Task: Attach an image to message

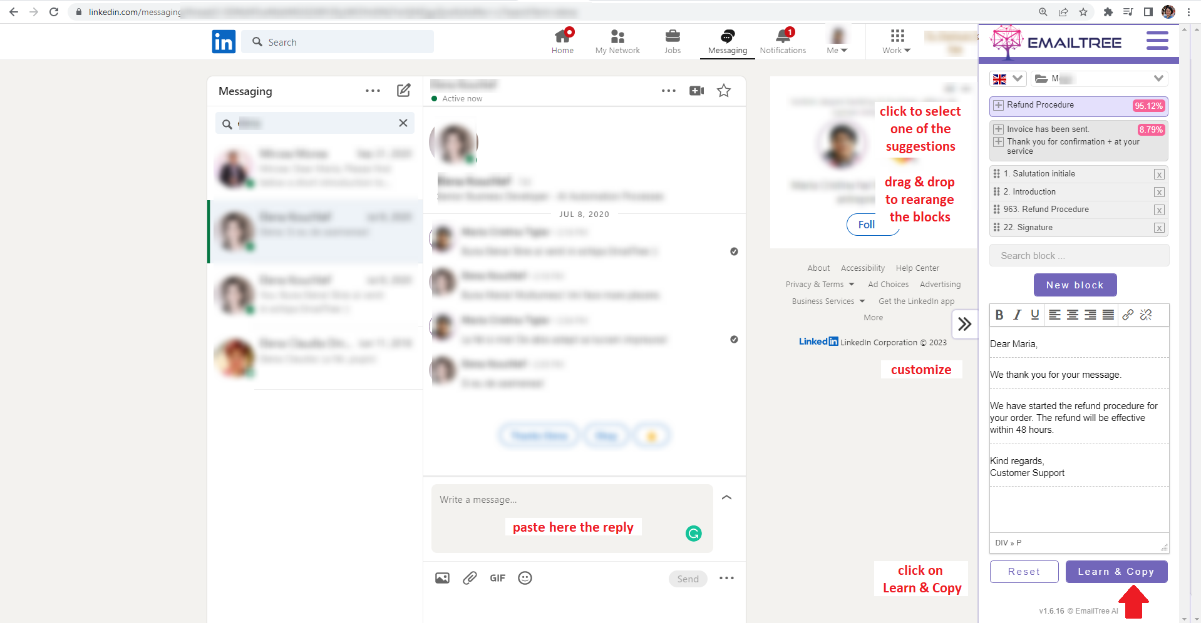Action: (442, 578)
